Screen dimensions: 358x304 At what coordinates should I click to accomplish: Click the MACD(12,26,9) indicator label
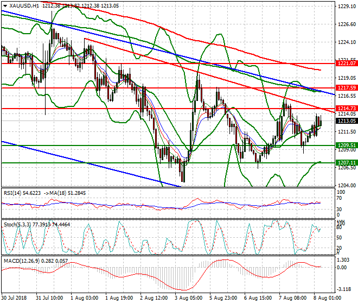click(22, 261)
